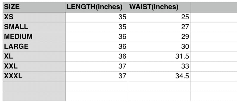Click the empty header cell after WAIST
Screen dimensions: 237x109
click(x=214, y=7)
